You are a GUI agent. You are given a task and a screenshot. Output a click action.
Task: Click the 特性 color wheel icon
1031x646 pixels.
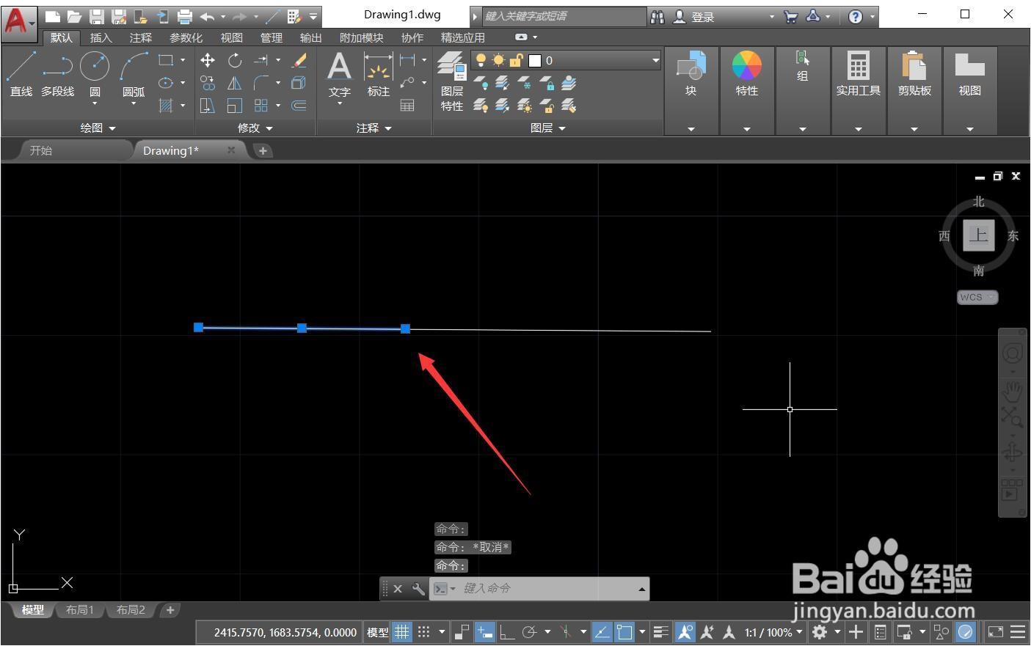(747, 65)
